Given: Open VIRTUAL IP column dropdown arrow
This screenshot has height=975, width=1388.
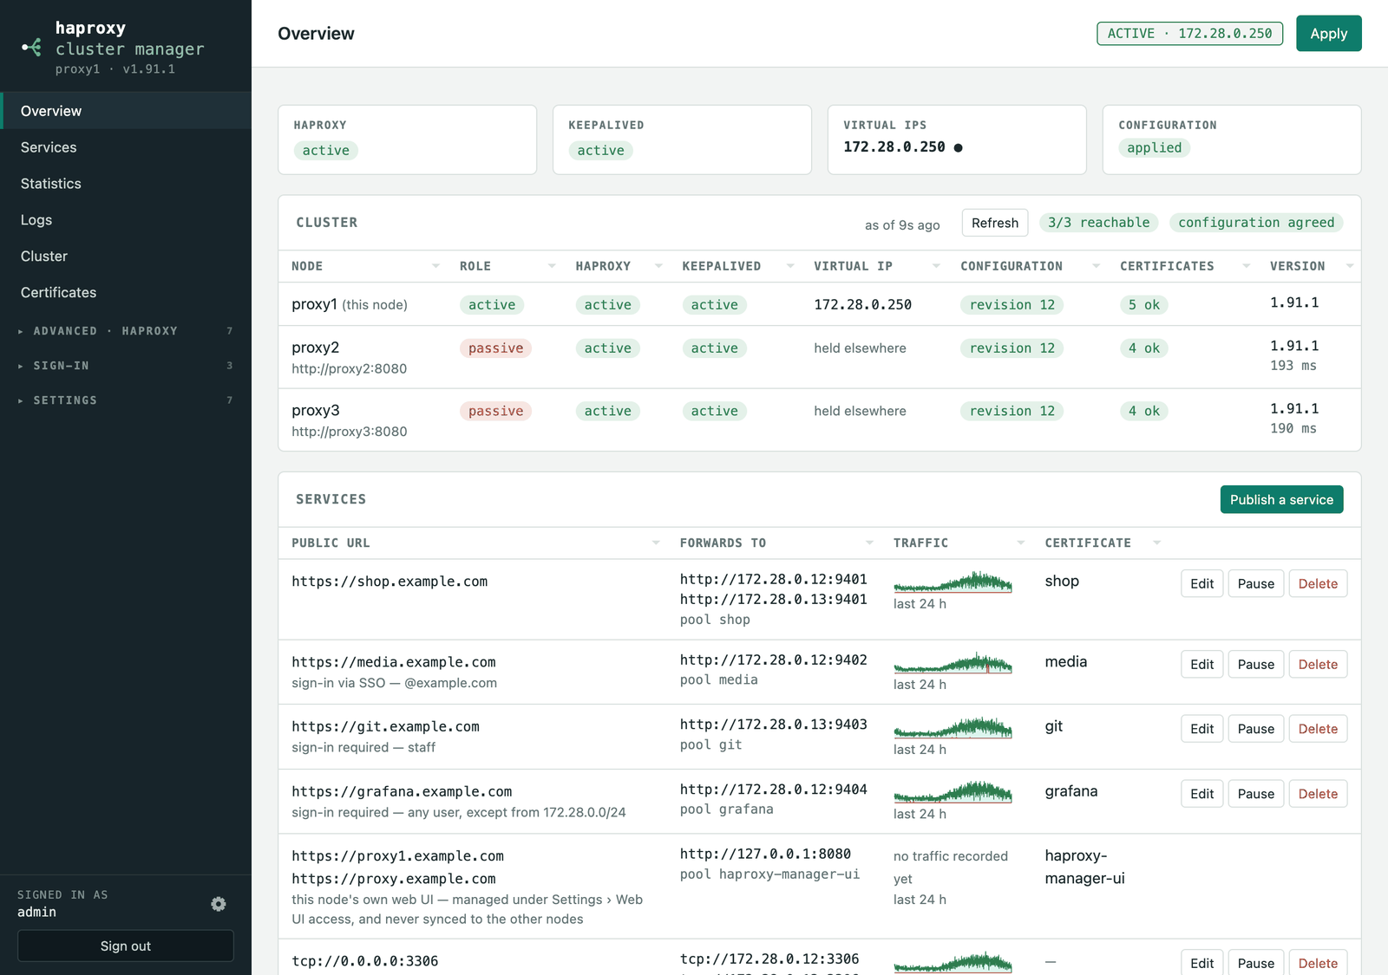Looking at the screenshot, I should 936,266.
